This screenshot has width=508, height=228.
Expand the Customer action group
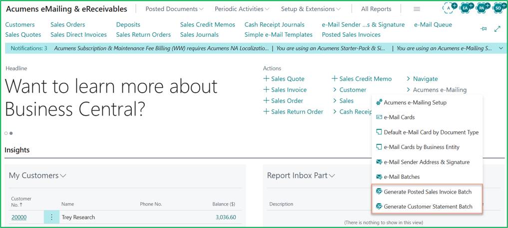349,90
